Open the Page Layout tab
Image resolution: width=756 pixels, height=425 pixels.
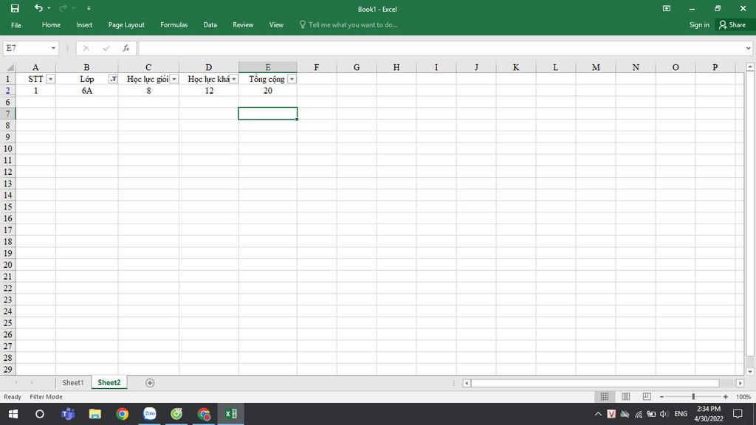point(126,25)
